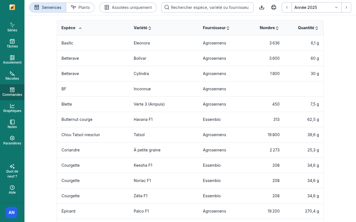The width and height of the screenshot is (356, 222).
Task: Switch to Plants view
Action: (80, 8)
